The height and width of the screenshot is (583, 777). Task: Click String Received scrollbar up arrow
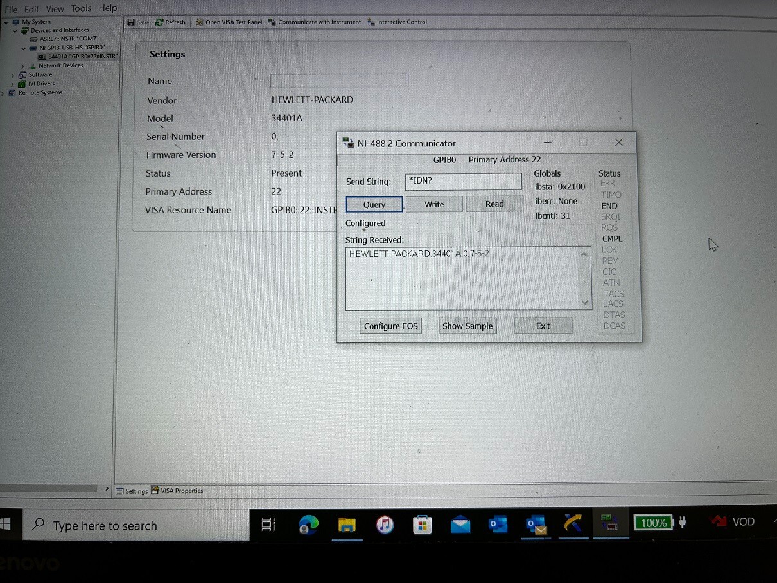[584, 255]
